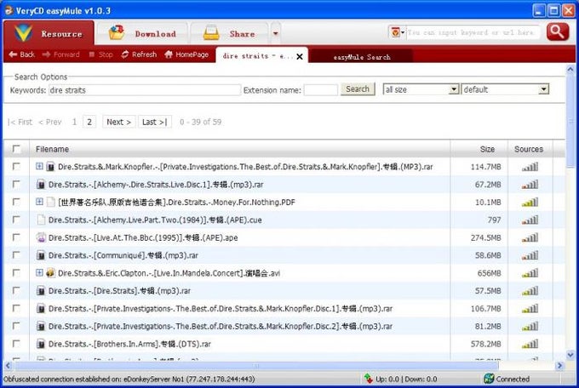Open the Resource tab
This screenshot has height=388, width=579.
pos(49,33)
